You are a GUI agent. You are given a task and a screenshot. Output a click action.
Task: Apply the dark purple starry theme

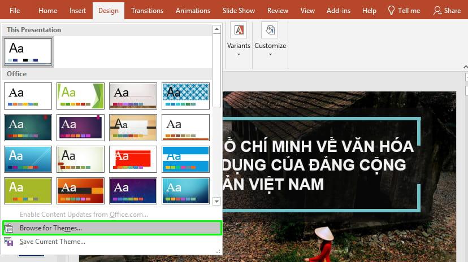[133, 191]
